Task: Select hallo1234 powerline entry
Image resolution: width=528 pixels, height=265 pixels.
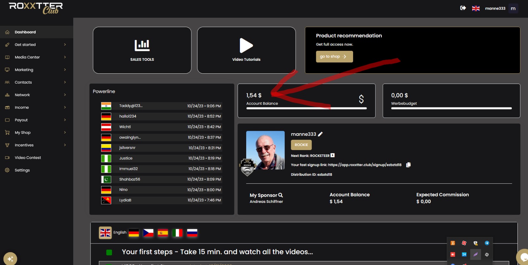Action: point(161,116)
